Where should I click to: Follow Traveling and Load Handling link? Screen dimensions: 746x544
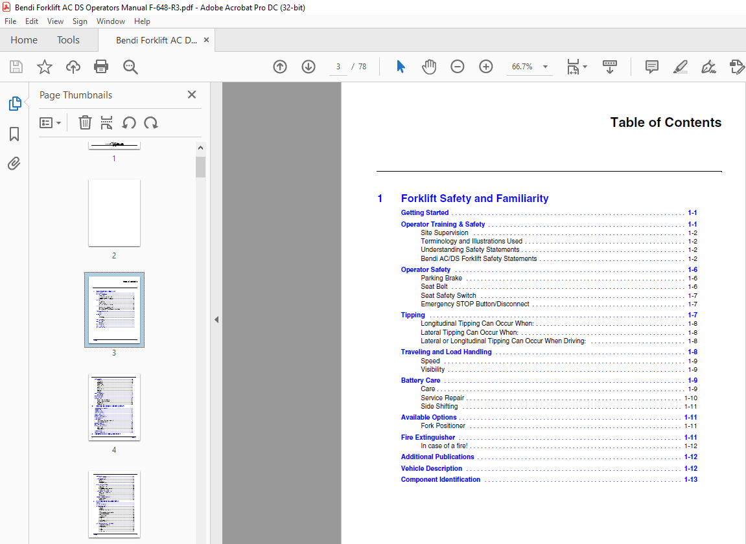click(446, 352)
